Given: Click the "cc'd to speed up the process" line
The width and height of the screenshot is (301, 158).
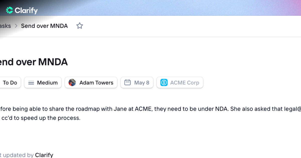Looking at the screenshot, I should tap(41, 118).
